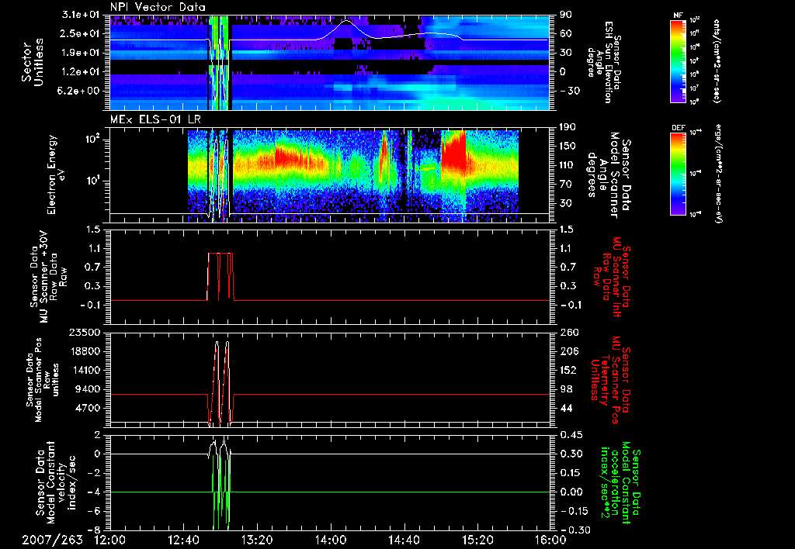Click the white sun elevation curve peak
The width and height of the screenshot is (795, 549).
(x=346, y=21)
